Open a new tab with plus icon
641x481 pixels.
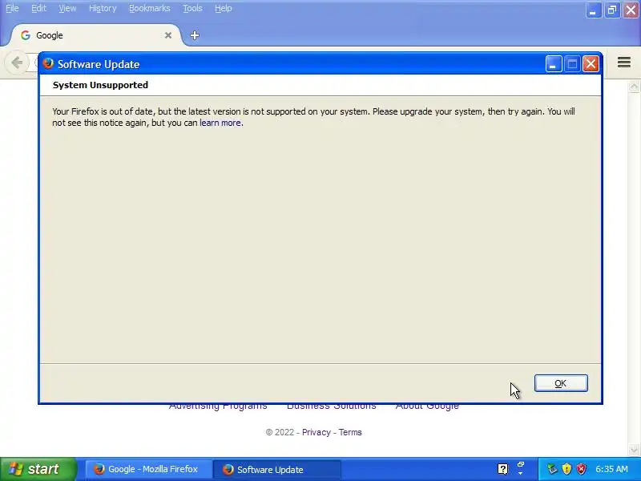[195, 35]
